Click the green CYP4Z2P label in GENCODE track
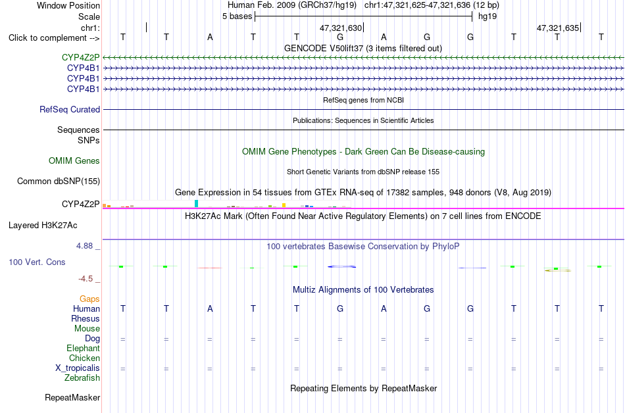The width and height of the screenshot is (625, 413). click(x=80, y=58)
